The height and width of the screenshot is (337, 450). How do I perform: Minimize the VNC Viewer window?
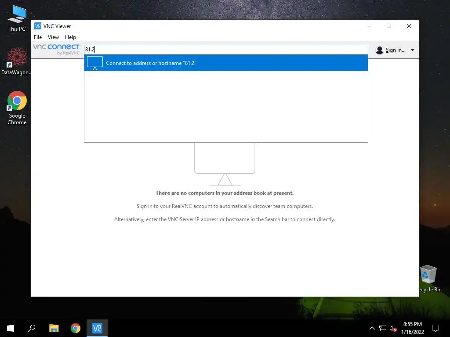[369, 26]
